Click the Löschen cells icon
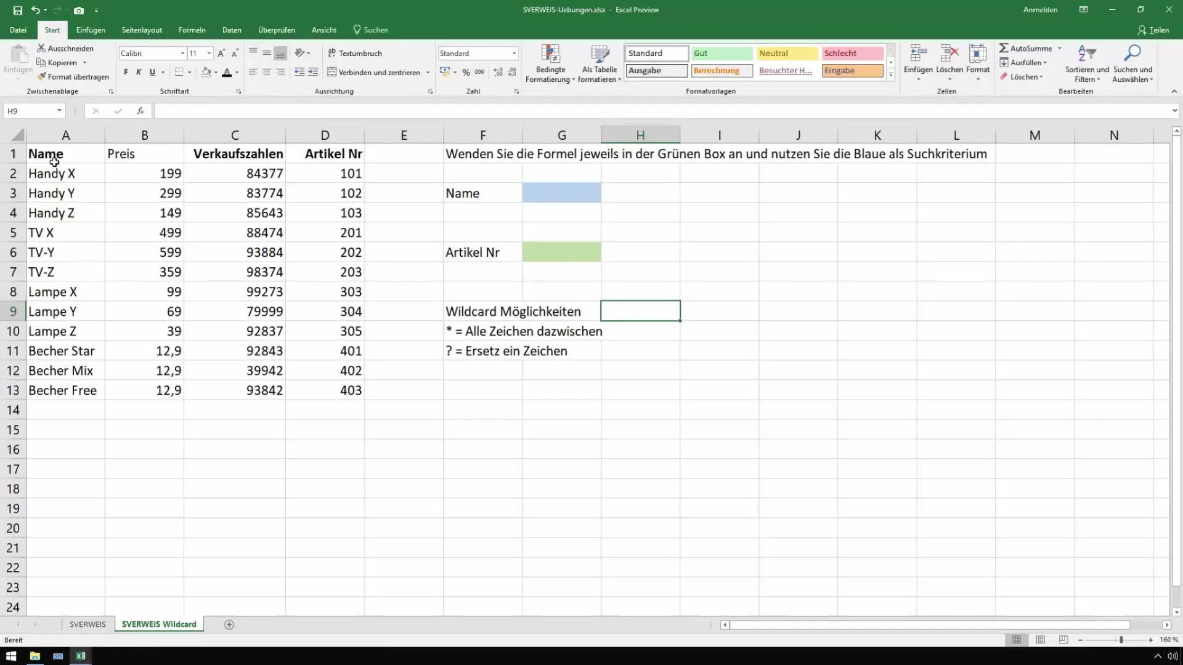The image size is (1183, 665). click(949, 54)
